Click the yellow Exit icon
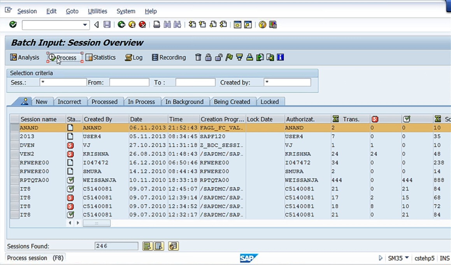This screenshot has height=265, width=451. (132, 25)
